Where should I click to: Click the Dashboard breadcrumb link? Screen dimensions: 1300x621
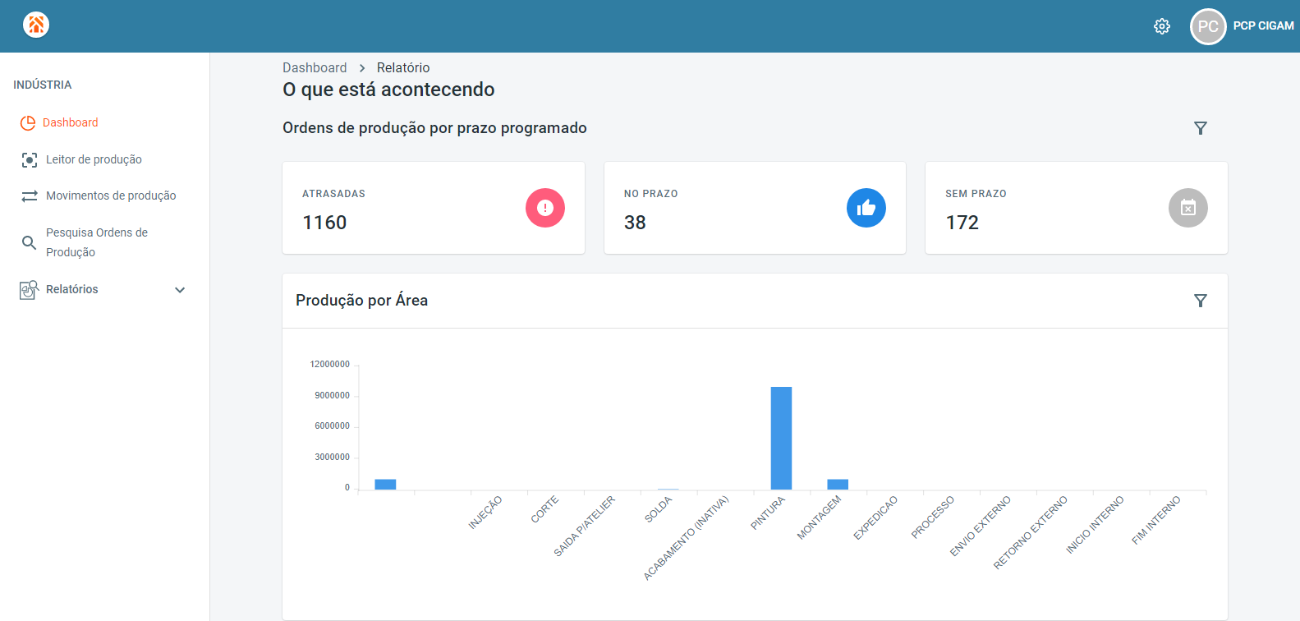[315, 68]
